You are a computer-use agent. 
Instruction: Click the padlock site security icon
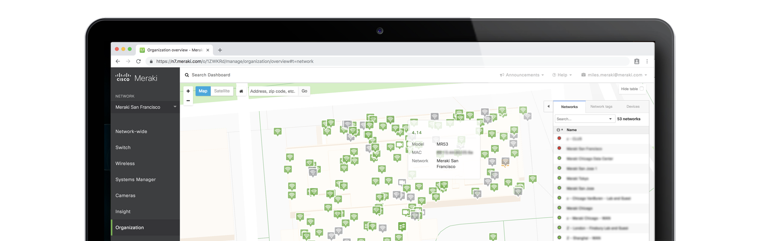click(x=151, y=62)
